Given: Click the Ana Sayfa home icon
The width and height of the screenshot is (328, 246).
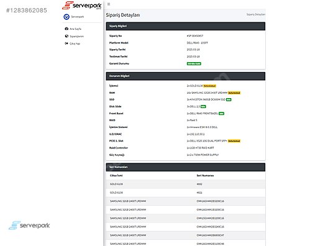Looking at the screenshot, I should [x=66, y=29].
